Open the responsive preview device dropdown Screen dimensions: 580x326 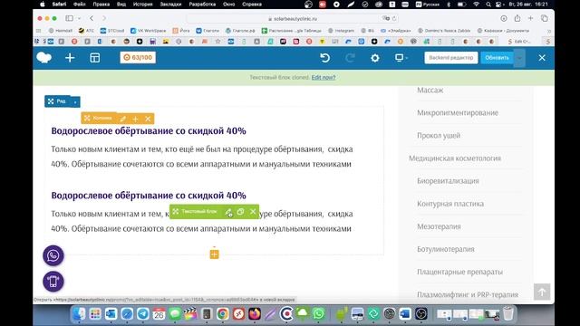tap(401, 58)
